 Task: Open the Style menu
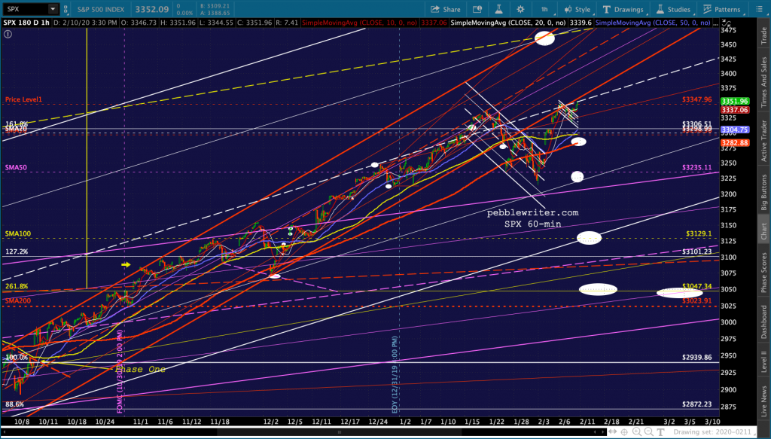[x=577, y=9]
